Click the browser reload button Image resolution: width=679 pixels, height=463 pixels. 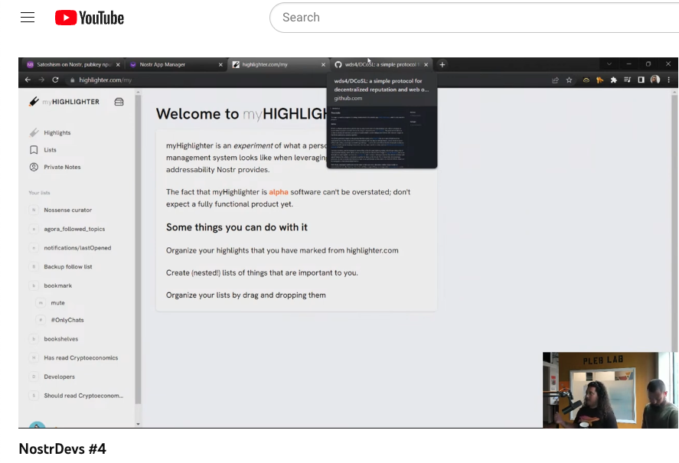pyautogui.click(x=55, y=80)
